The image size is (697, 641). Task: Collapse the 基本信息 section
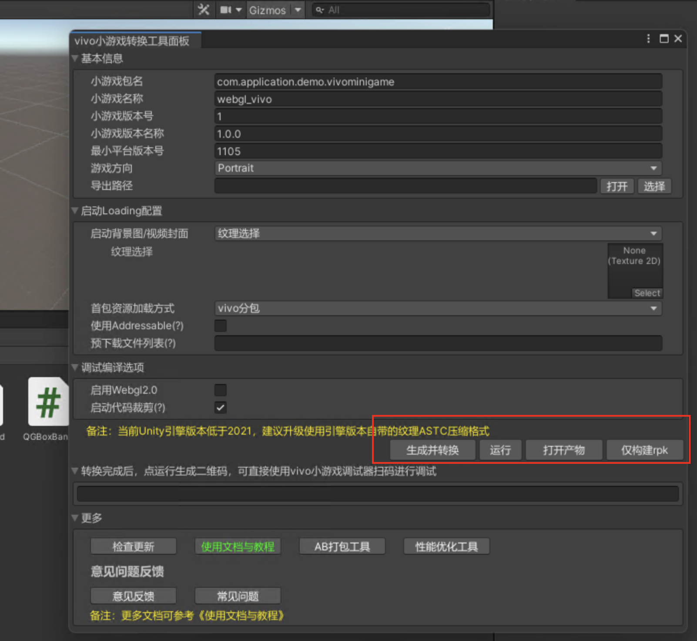tap(75, 58)
